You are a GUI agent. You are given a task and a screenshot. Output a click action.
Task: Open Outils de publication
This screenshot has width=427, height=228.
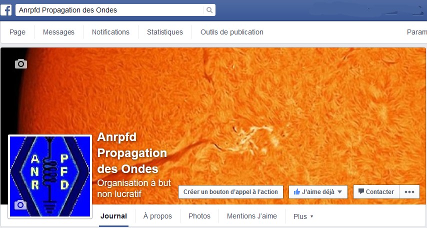[x=231, y=32]
